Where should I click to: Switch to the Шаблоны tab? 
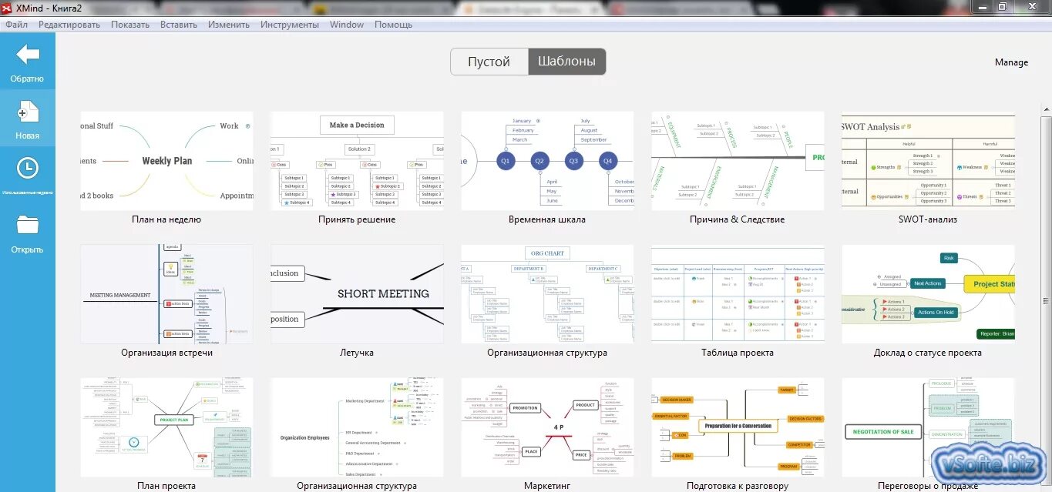(567, 62)
